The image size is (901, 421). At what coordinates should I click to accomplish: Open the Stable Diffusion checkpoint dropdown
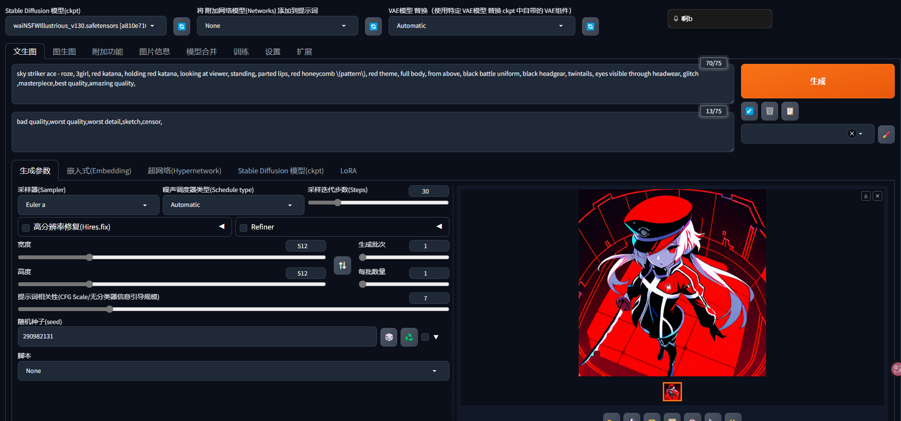(86, 26)
